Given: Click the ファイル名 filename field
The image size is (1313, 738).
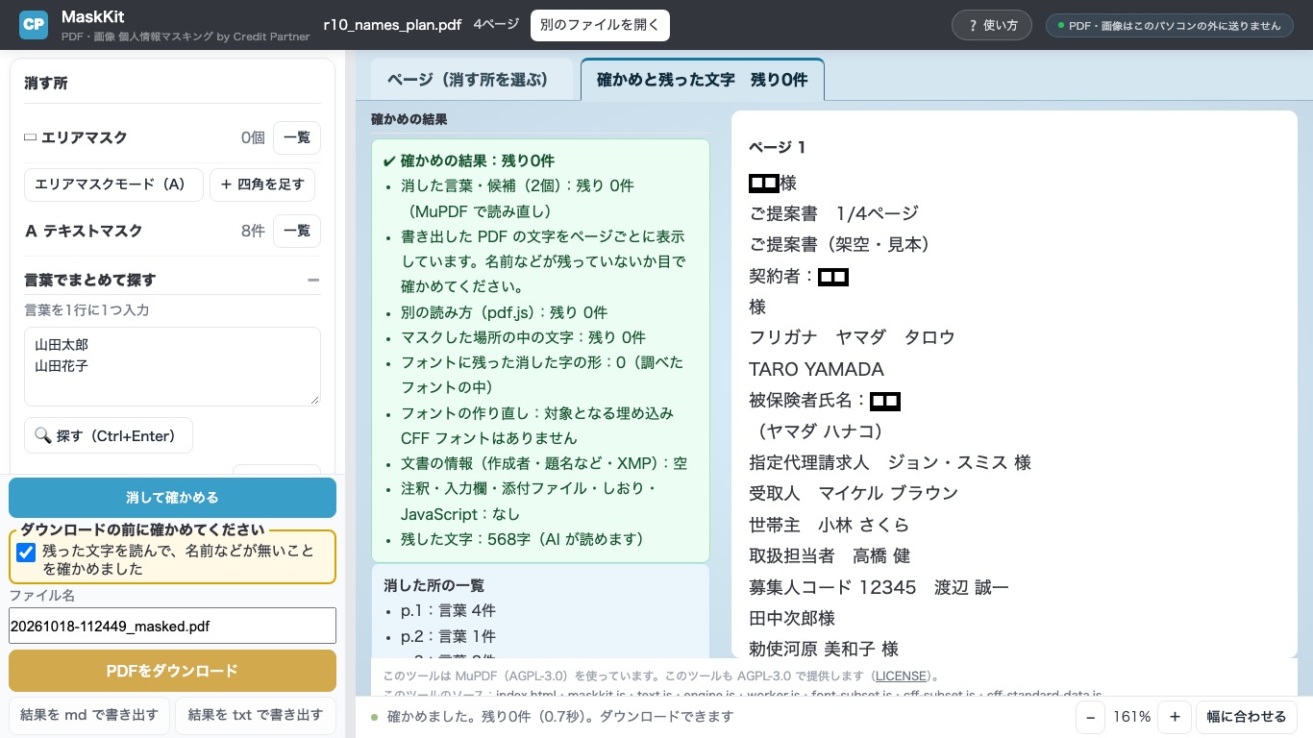Looking at the screenshot, I should coord(172,626).
